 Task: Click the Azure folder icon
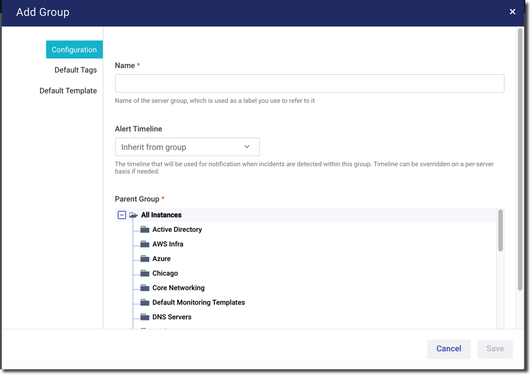(145, 259)
